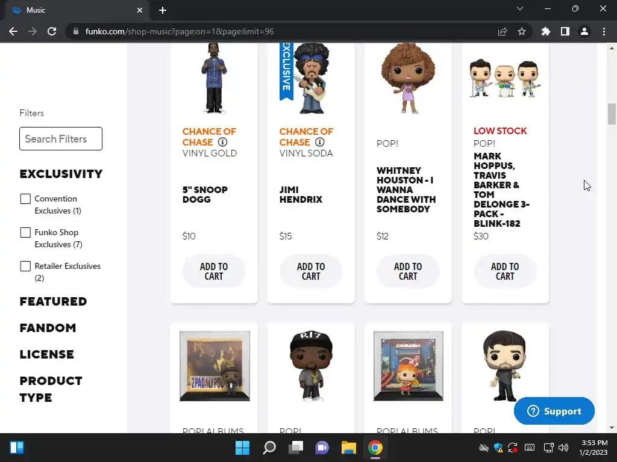The width and height of the screenshot is (617, 462).
Task: Click the site lock icon in address bar
Action: pyautogui.click(x=76, y=31)
